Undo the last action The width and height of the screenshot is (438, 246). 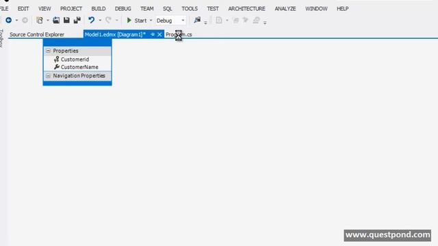(91, 20)
